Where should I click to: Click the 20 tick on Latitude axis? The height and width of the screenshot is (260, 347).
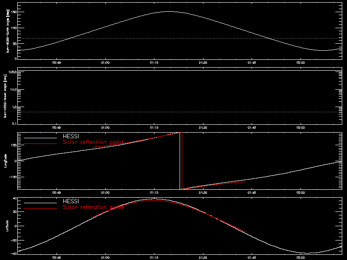[x=15, y=212]
